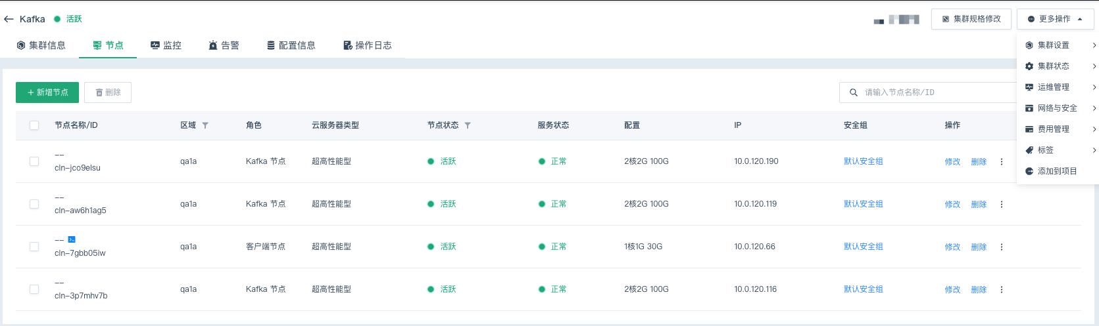The width and height of the screenshot is (1099, 326).
Task: Open the three-dot menu for node cln-3p7mhv7b
Action: (1002, 289)
